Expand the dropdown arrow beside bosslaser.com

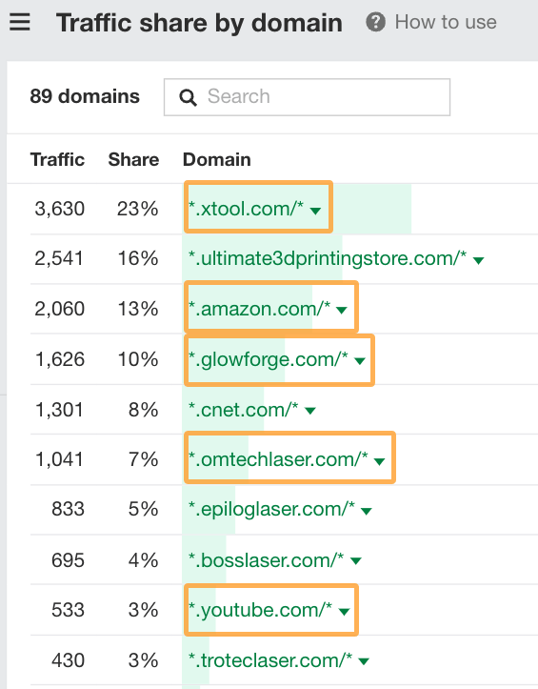pyautogui.click(x=356, y=561)
